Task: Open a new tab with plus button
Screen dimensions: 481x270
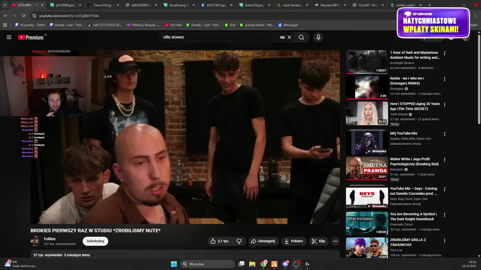Action: coord(430,5)
